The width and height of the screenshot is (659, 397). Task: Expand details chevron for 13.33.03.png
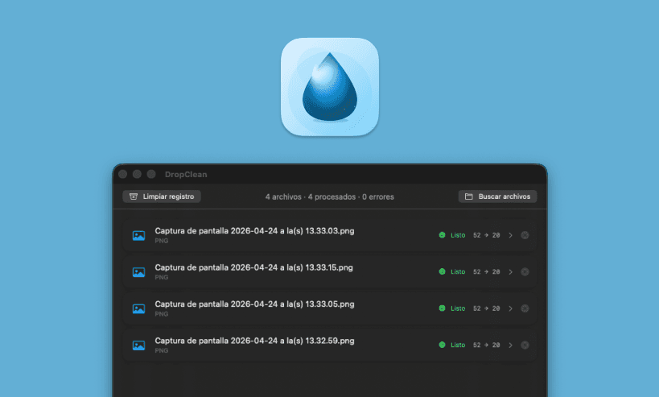[511, 235]
